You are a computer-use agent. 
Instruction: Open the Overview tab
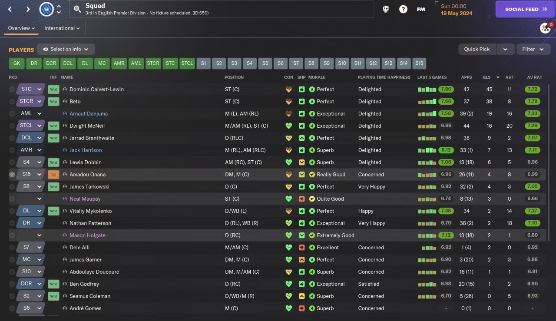tap(21, 28)
